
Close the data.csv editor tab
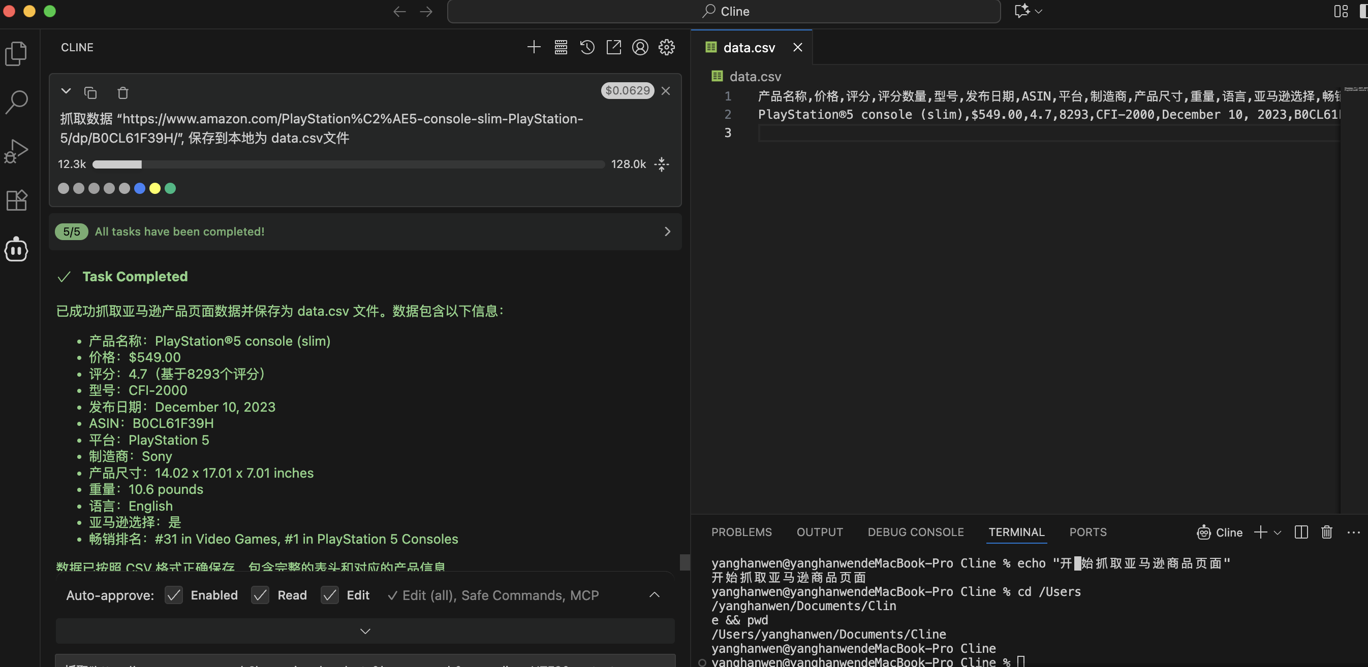tap(798, 47)
